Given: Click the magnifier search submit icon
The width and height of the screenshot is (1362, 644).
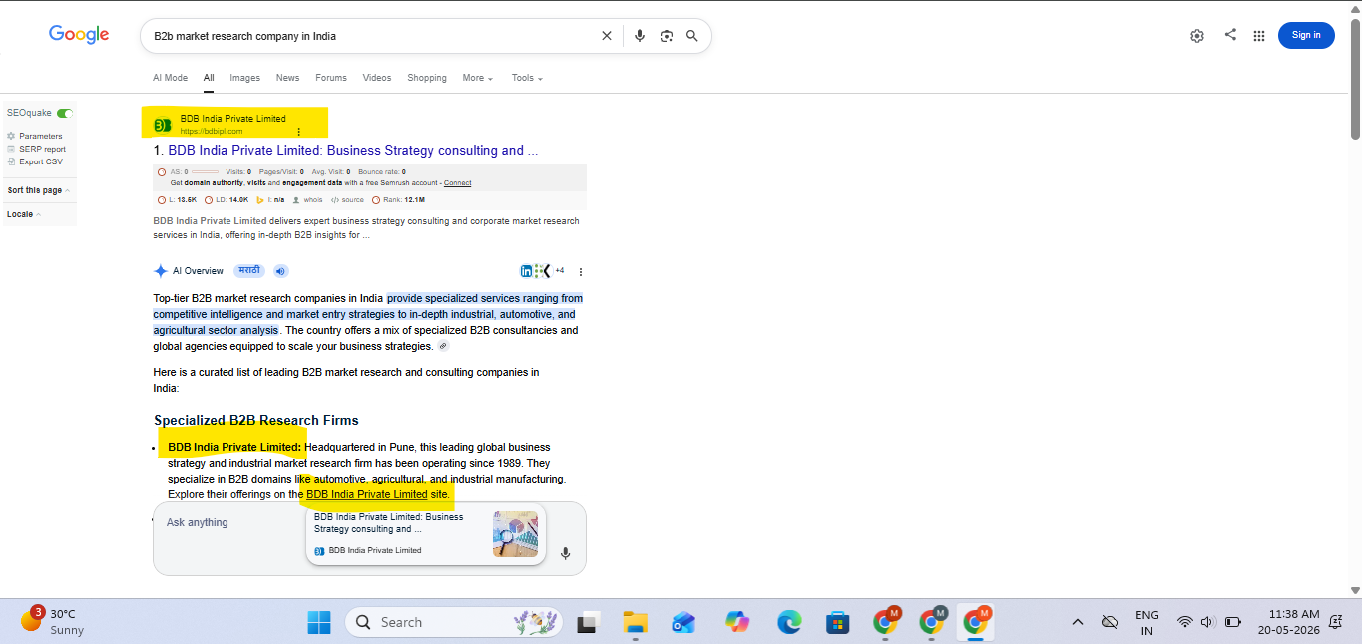Looking at the screenshot, I should [692, 36].
